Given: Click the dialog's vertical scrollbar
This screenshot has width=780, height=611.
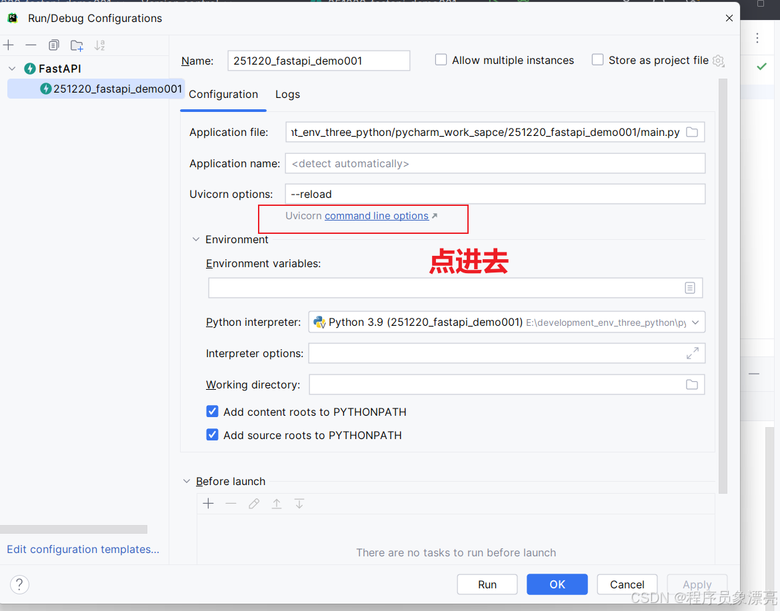Looking at the screenshot, I should click(723, 287).
